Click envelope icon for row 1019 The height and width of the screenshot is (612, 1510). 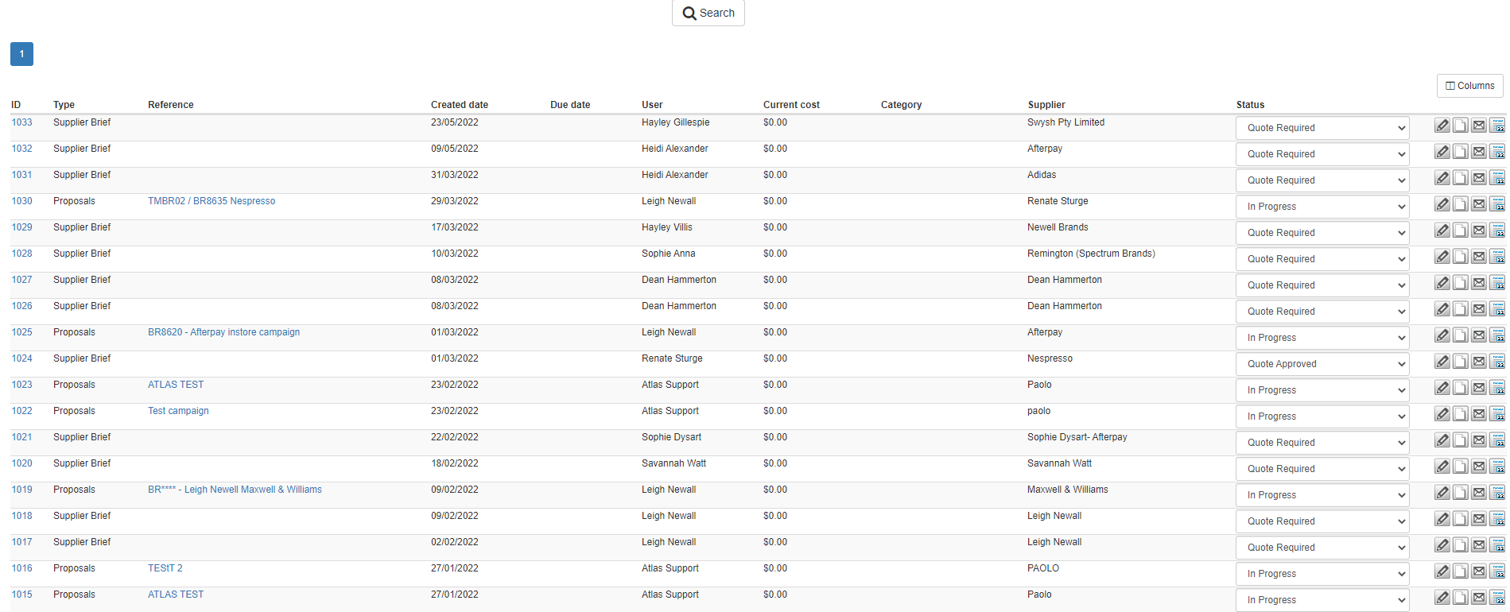1479,492
